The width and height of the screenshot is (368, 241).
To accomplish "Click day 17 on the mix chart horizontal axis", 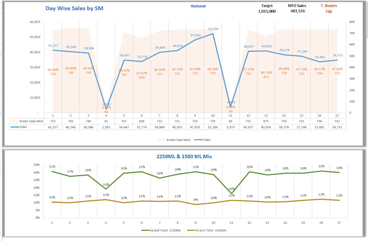I will 339,223.
